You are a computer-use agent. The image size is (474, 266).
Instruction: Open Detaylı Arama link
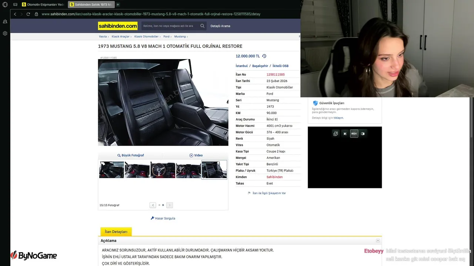(x=220, y=26)
